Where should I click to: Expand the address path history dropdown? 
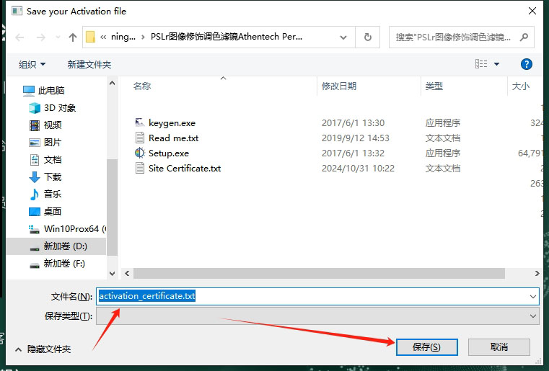click(x=343, y=37)
